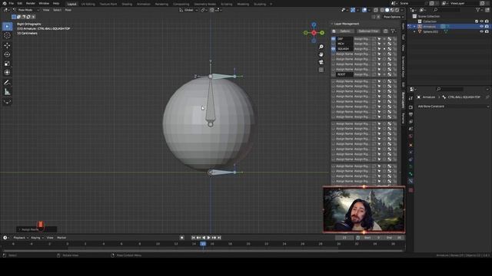Expand Pose Options dropdown
This screenshot has height=276, width=492.
click(x=394, y=17)
